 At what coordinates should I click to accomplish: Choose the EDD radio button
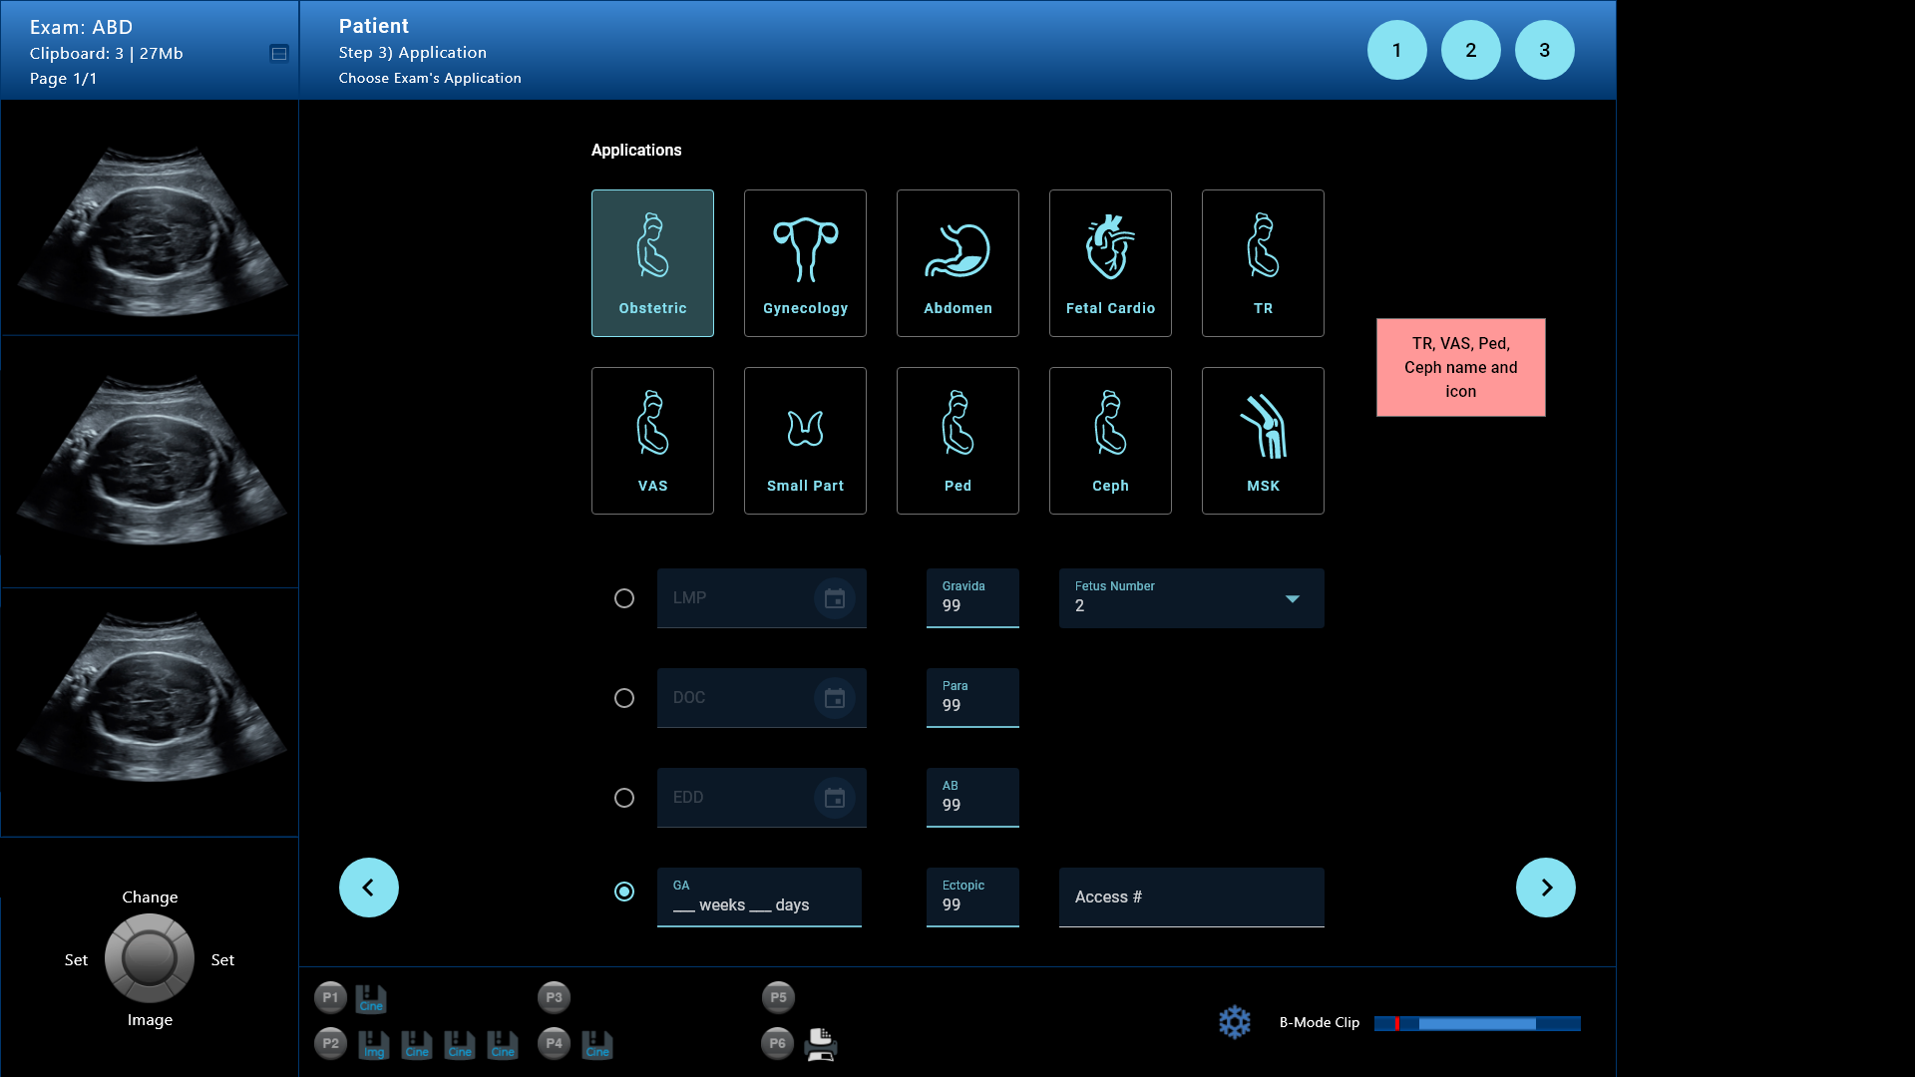point(624,798)
